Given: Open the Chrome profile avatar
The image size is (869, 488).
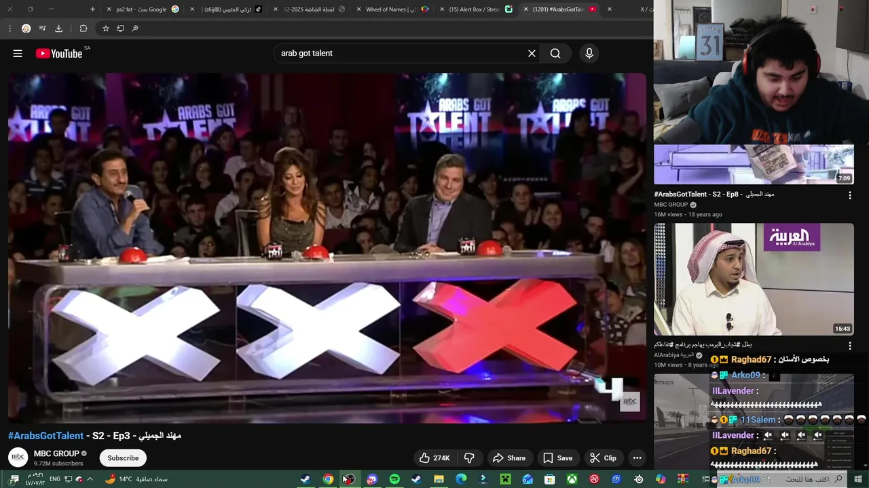Looking at the screenshot, I should point(26,28).
